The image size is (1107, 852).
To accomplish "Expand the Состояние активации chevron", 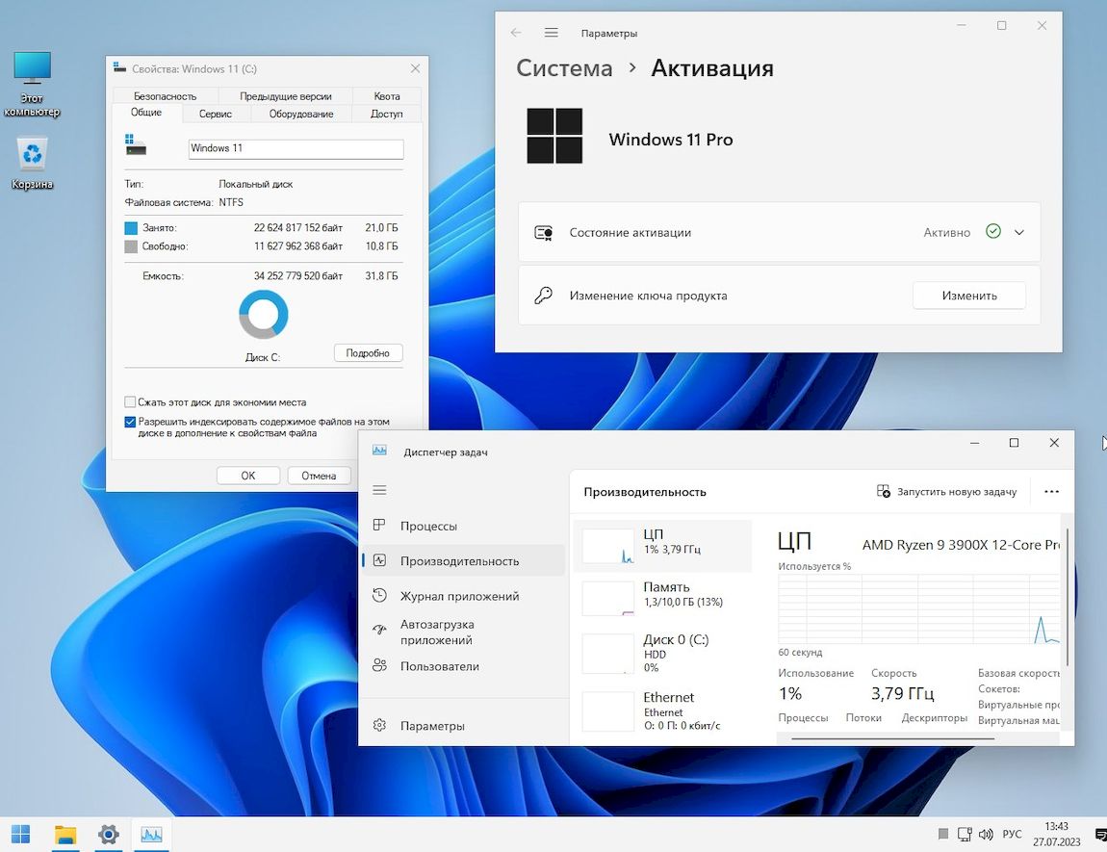I will tap(1019, 232).
